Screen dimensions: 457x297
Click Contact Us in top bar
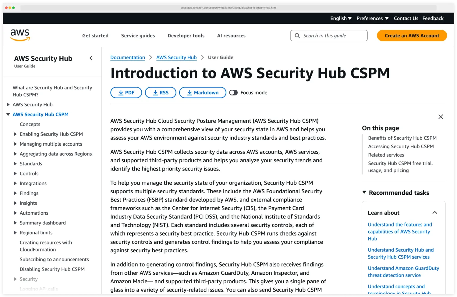point(406,19)
